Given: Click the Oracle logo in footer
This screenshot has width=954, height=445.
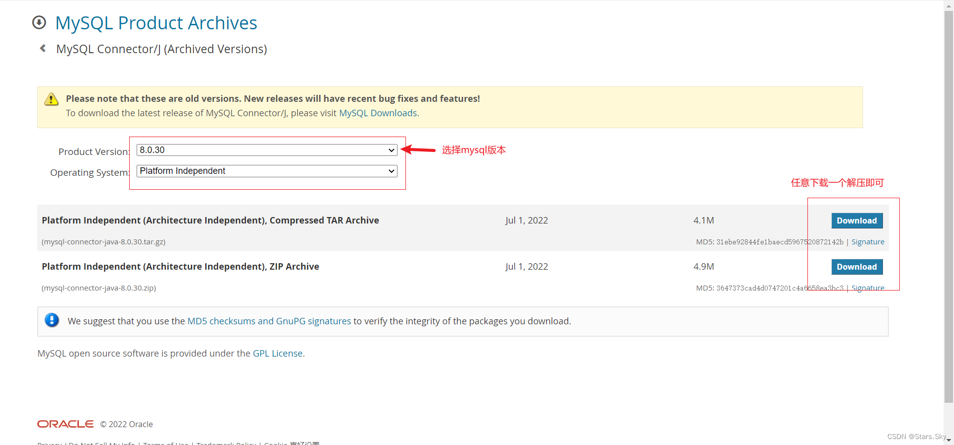Looking at the screenshot, I should pos(65,424).
